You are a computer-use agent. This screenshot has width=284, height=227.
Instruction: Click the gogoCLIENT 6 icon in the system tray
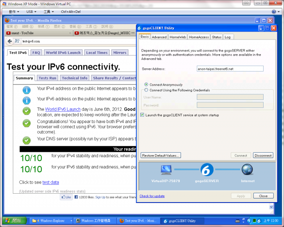[x=259, y=221]
